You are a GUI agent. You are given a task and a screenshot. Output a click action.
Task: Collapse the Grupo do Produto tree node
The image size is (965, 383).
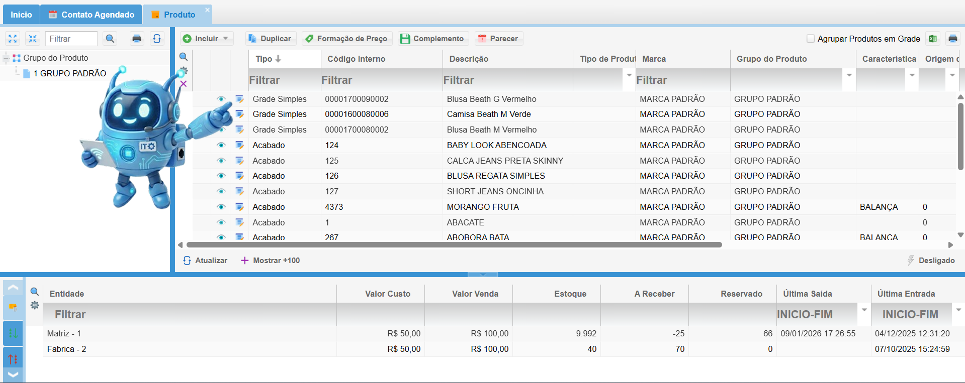(x=6, y=58)
